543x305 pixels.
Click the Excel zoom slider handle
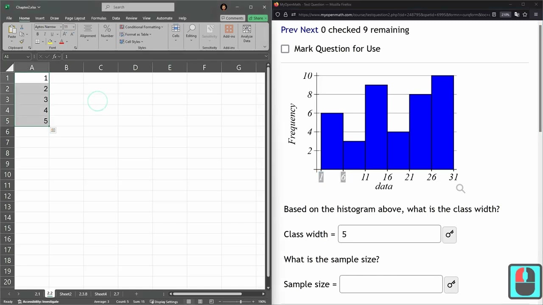click(x=241, y=302)
